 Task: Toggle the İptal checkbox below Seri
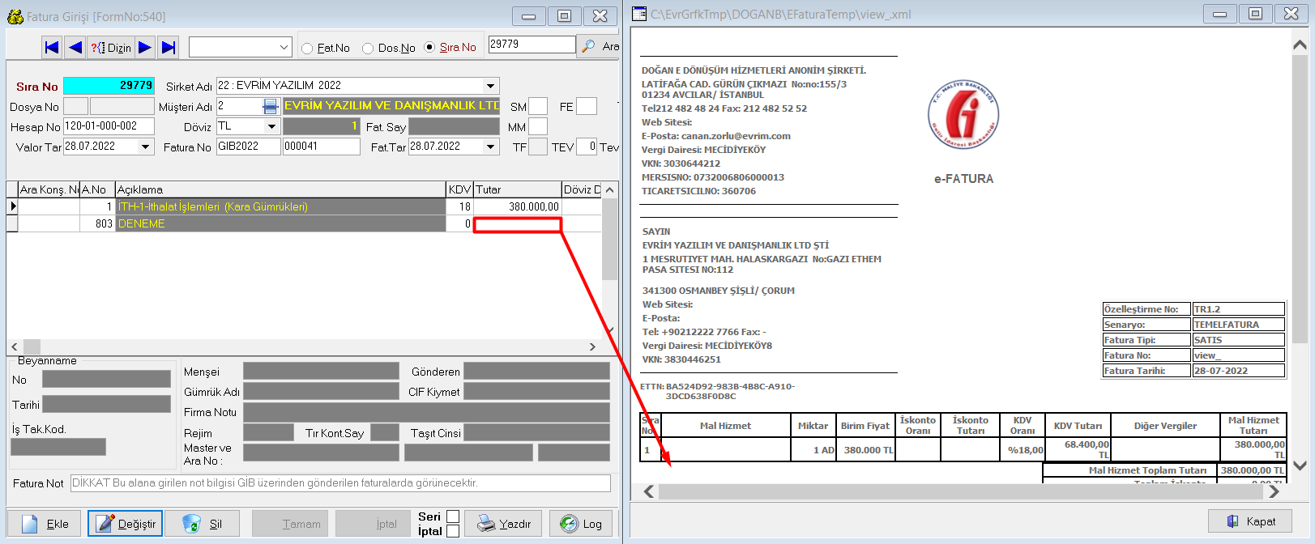pos(453,531)
